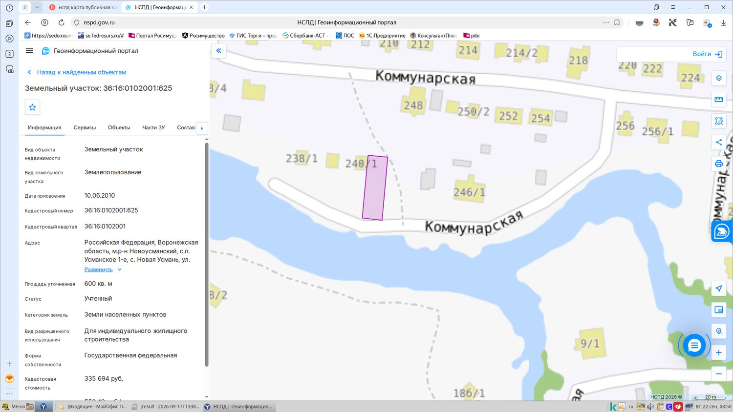This screenshot has height=412, width=733.
Task: Open the Части ЗУ tab
Action: tap(153, 128)
